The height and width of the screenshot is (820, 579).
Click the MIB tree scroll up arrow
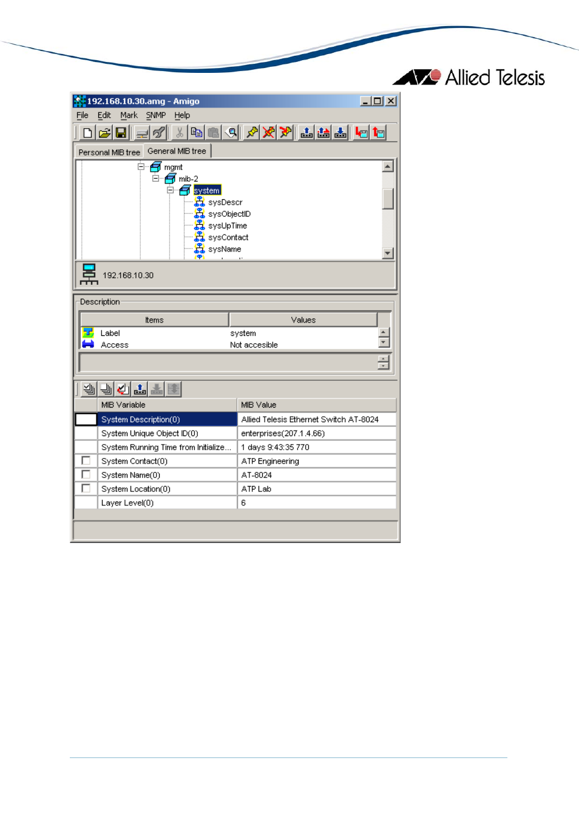coord(388,166)
